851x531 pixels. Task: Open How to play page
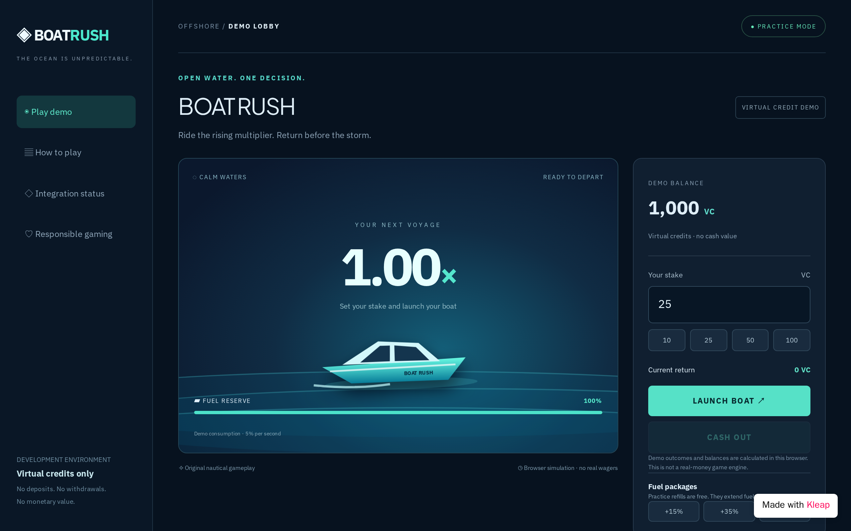[x=76, y=152]
